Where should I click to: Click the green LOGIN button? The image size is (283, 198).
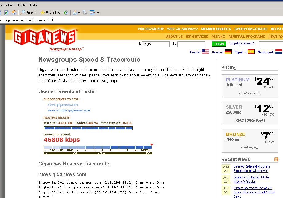(x=219, y=44)
